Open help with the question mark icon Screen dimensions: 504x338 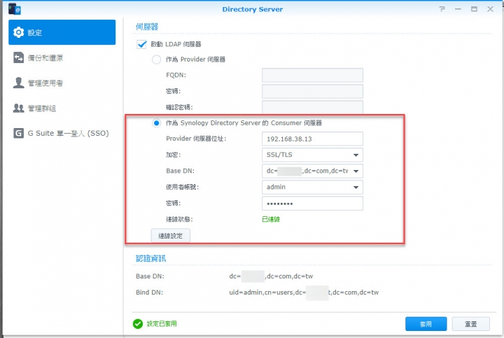442,9
